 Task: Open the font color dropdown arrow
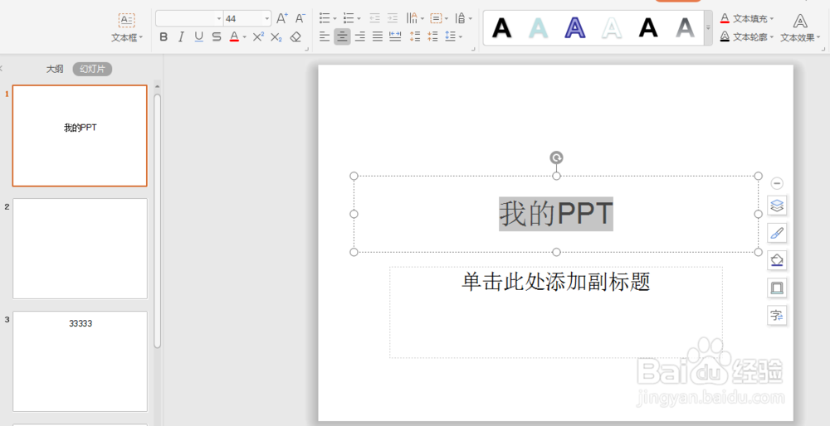click(245, 37)
